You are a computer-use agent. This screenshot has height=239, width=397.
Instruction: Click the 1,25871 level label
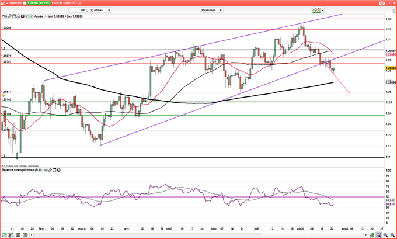pos(6,92)
